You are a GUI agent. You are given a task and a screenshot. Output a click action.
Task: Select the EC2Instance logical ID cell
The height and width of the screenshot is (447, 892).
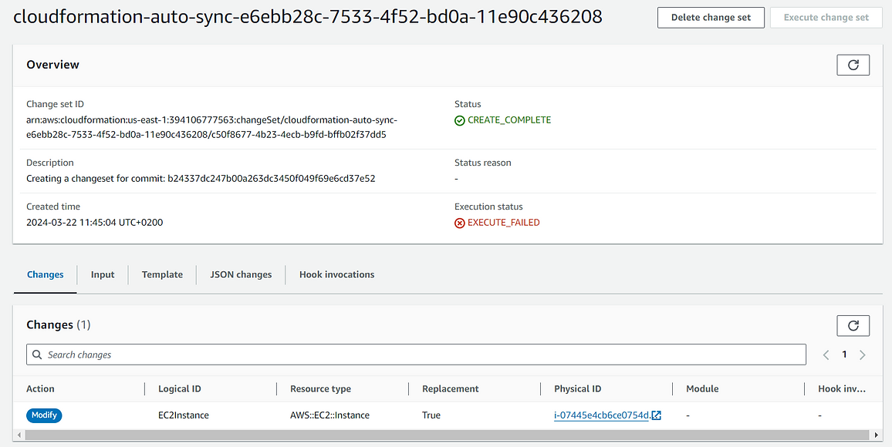pos(183,415)
